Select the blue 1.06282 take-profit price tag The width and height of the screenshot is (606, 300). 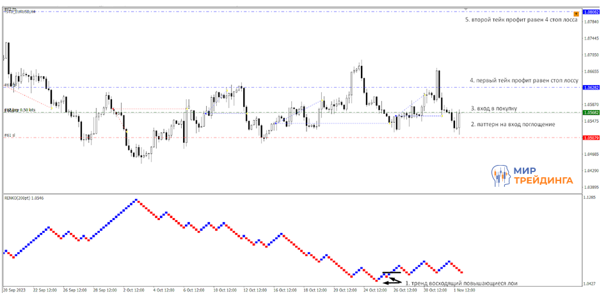(590, 87)
